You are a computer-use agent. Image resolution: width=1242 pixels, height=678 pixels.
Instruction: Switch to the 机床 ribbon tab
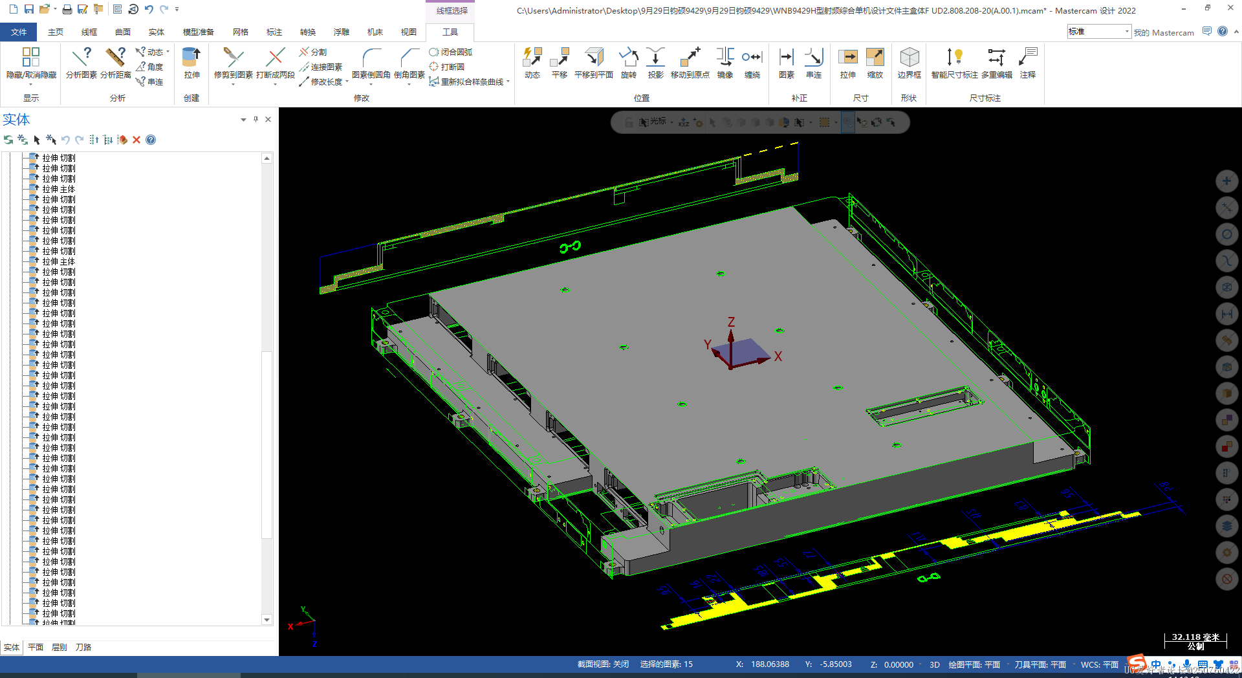pyautogui.click(x=375, y=32)
